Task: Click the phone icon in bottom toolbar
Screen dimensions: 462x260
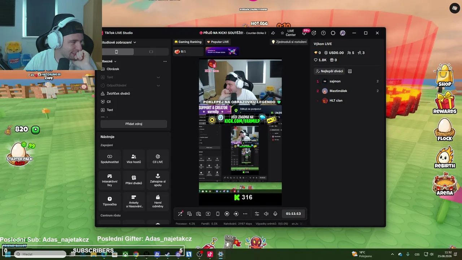Action: (218, 214)
